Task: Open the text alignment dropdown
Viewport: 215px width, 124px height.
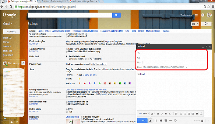Action: [x=176, y=114]
